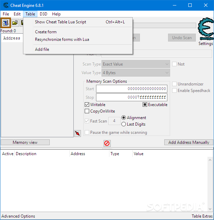Click the Cheat Engine logo settings icon
This screenshot has width=214, height=220.
point(206,29)
